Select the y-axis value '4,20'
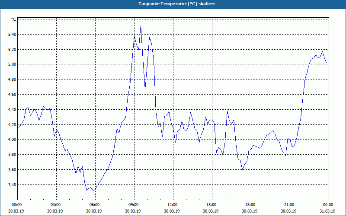346x216 pixels. click(13, 124)
